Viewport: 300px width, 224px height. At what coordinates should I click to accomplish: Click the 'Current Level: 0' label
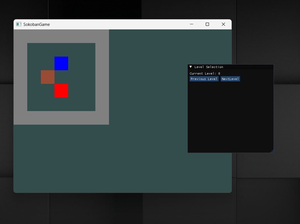[205, 73]
